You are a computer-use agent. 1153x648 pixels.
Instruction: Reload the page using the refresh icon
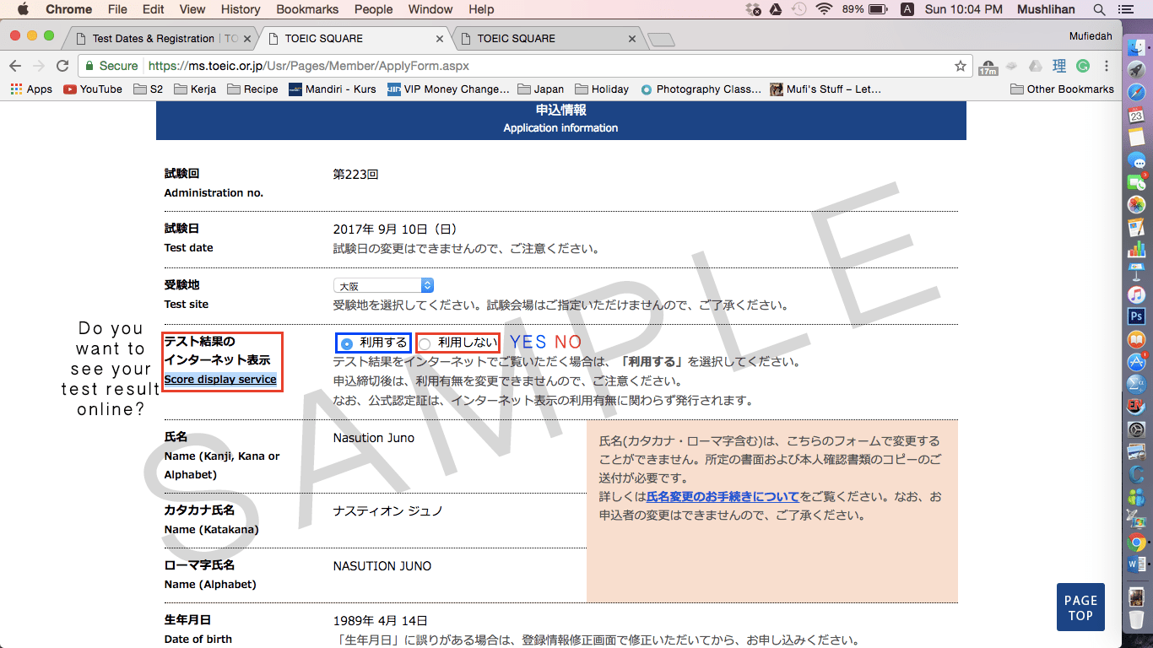pos(62,66)
